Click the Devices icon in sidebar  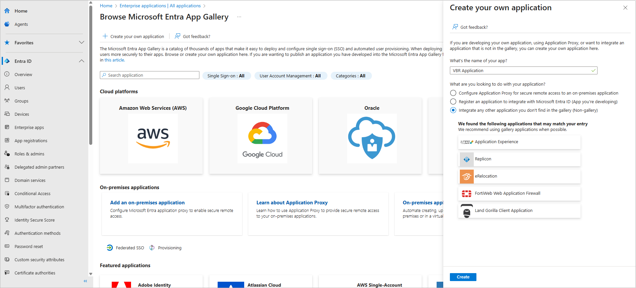click(7, 114)
